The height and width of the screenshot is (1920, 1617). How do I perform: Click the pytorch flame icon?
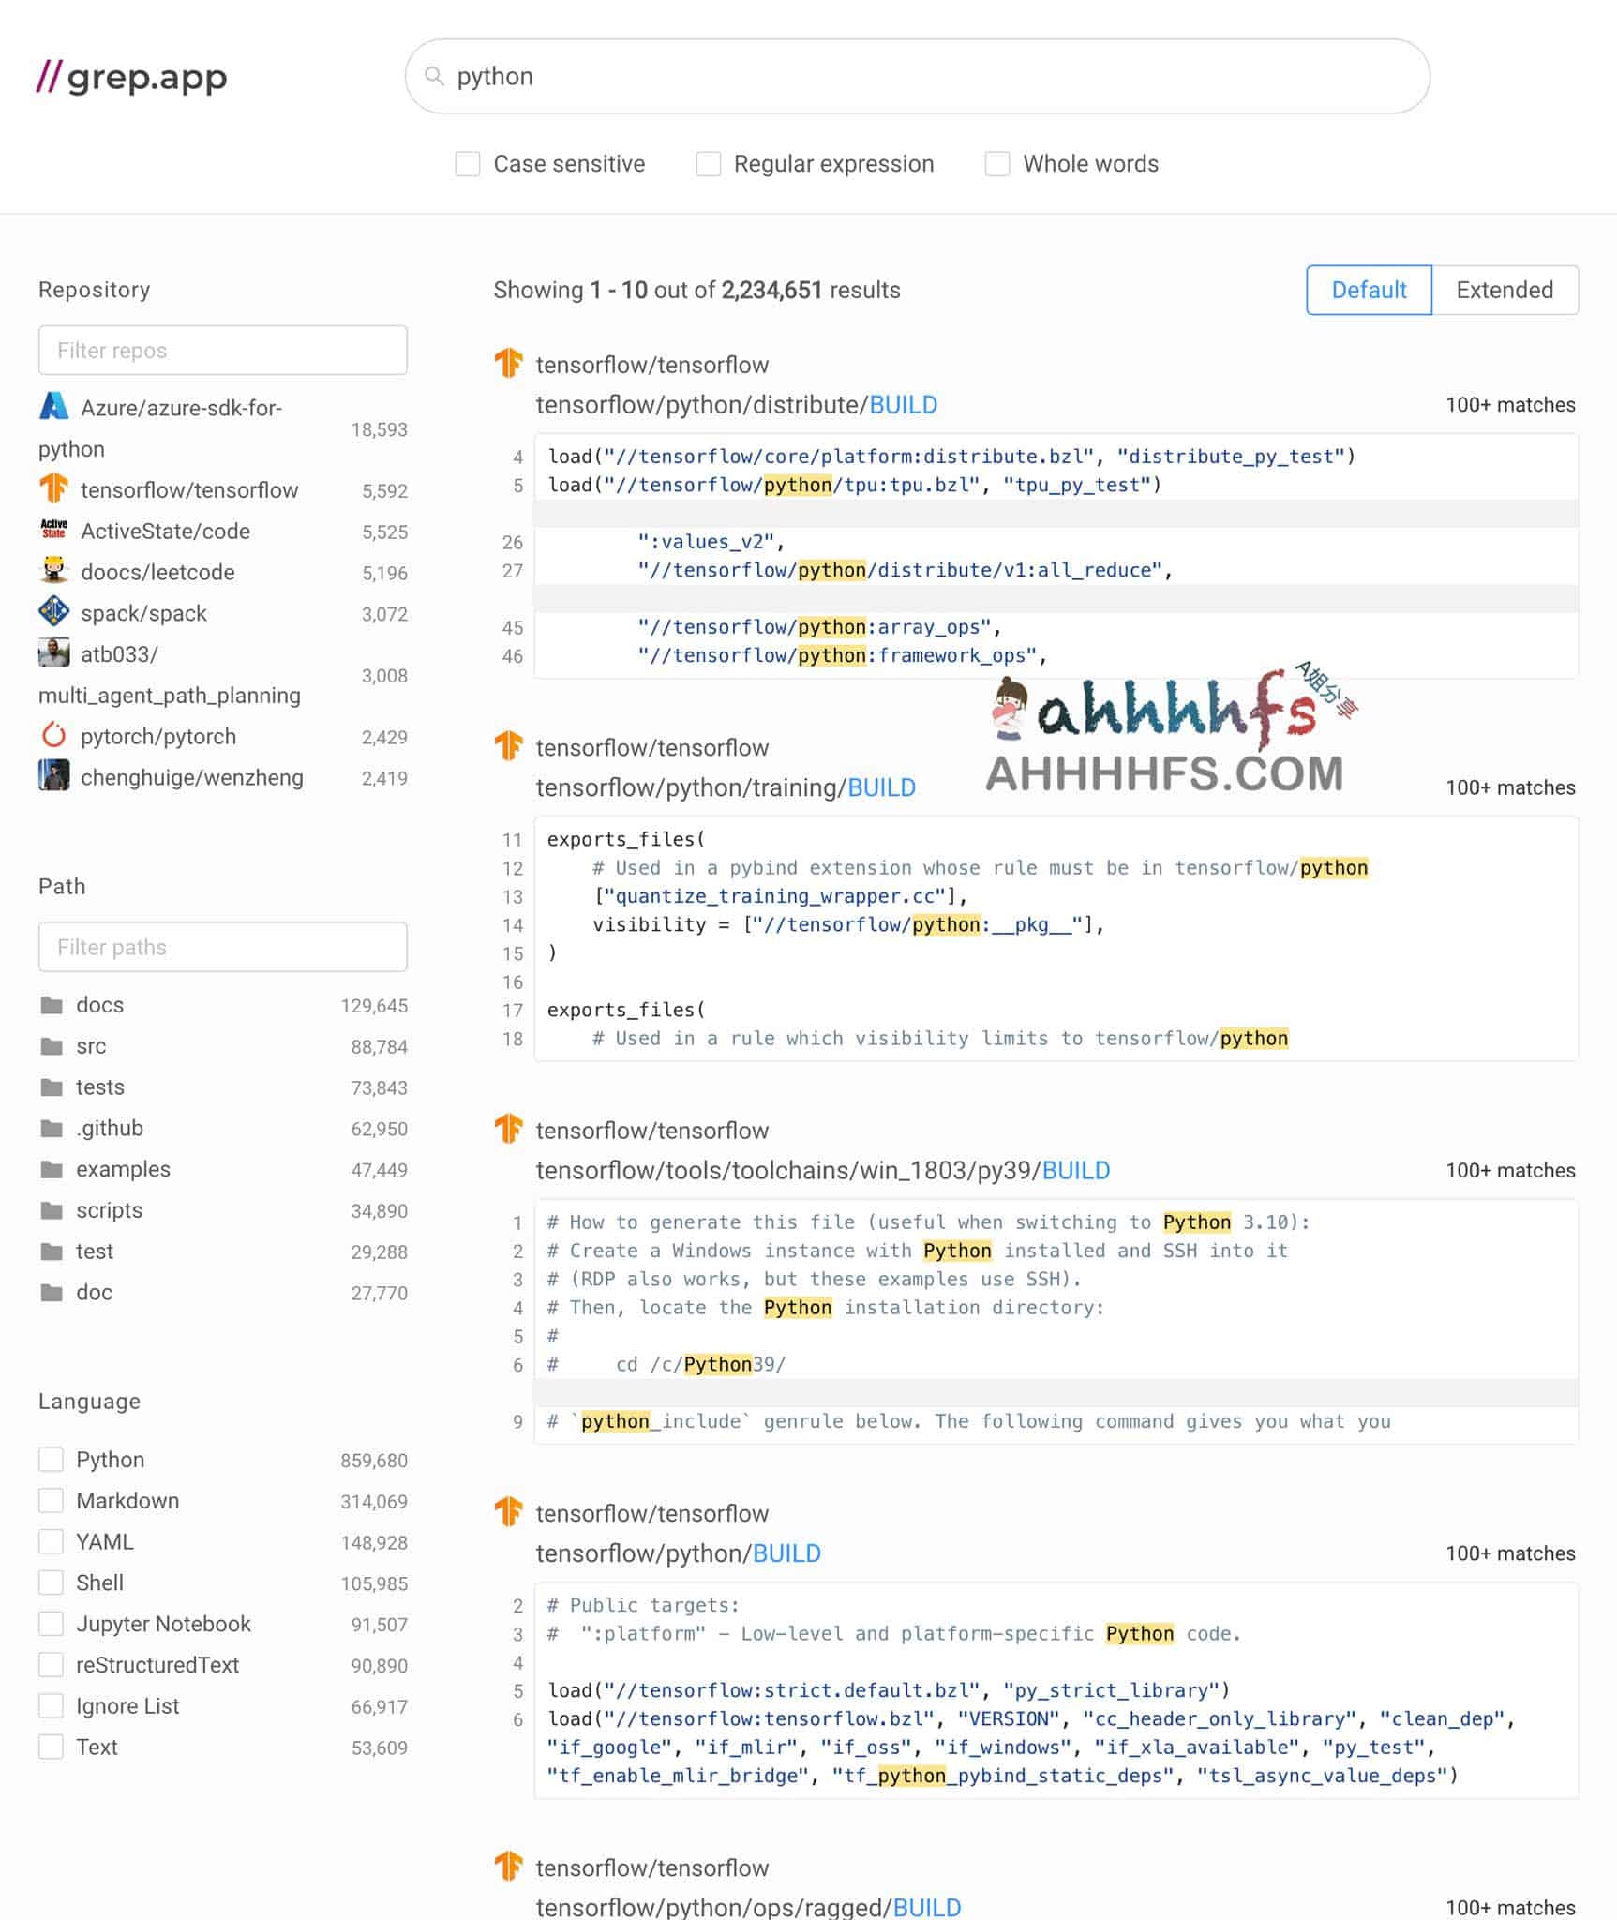[x=54, y=737]
